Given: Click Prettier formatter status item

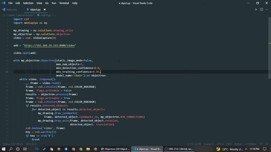Looking at the screenshot, I should click(251, 144).
